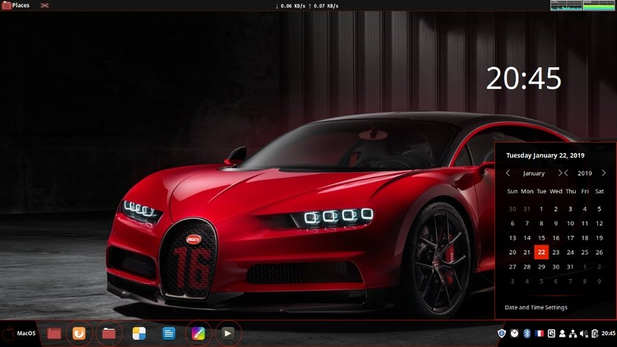Go to next year after 2019
The width and height of the screenshot is (617, 347).
[x=604, y=173]
